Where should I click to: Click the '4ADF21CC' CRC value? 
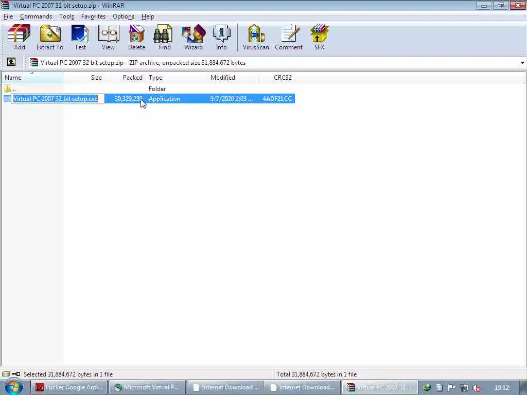[x=277, y=99]
